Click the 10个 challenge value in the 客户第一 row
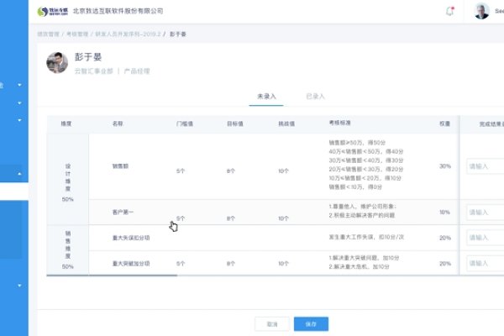The width and height of the screenshot is (504, 336). pyautogui.click(x=283, y=218)
